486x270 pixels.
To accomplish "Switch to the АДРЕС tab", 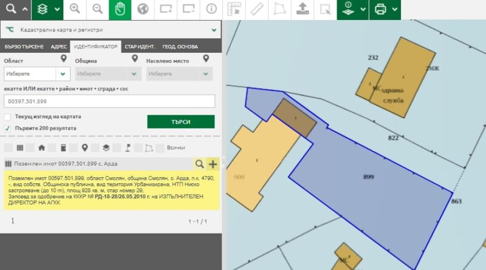I will point(59,47).
